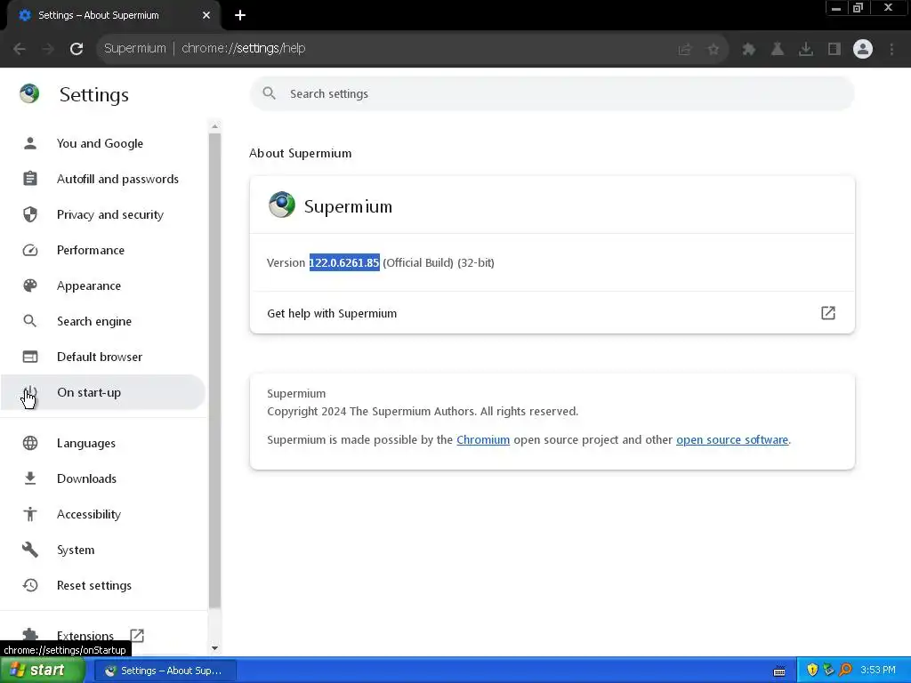Close the Settings – About Supermium tab
Image resolution: width=911 pixels, height=683 pixels.
[206, 16]
